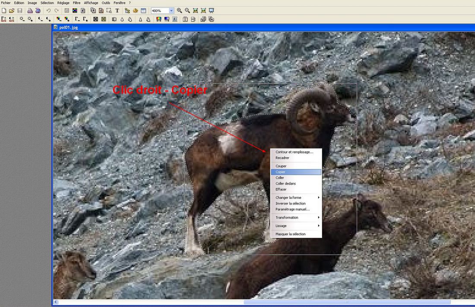Select the Text tool icon

click(117, 10)
